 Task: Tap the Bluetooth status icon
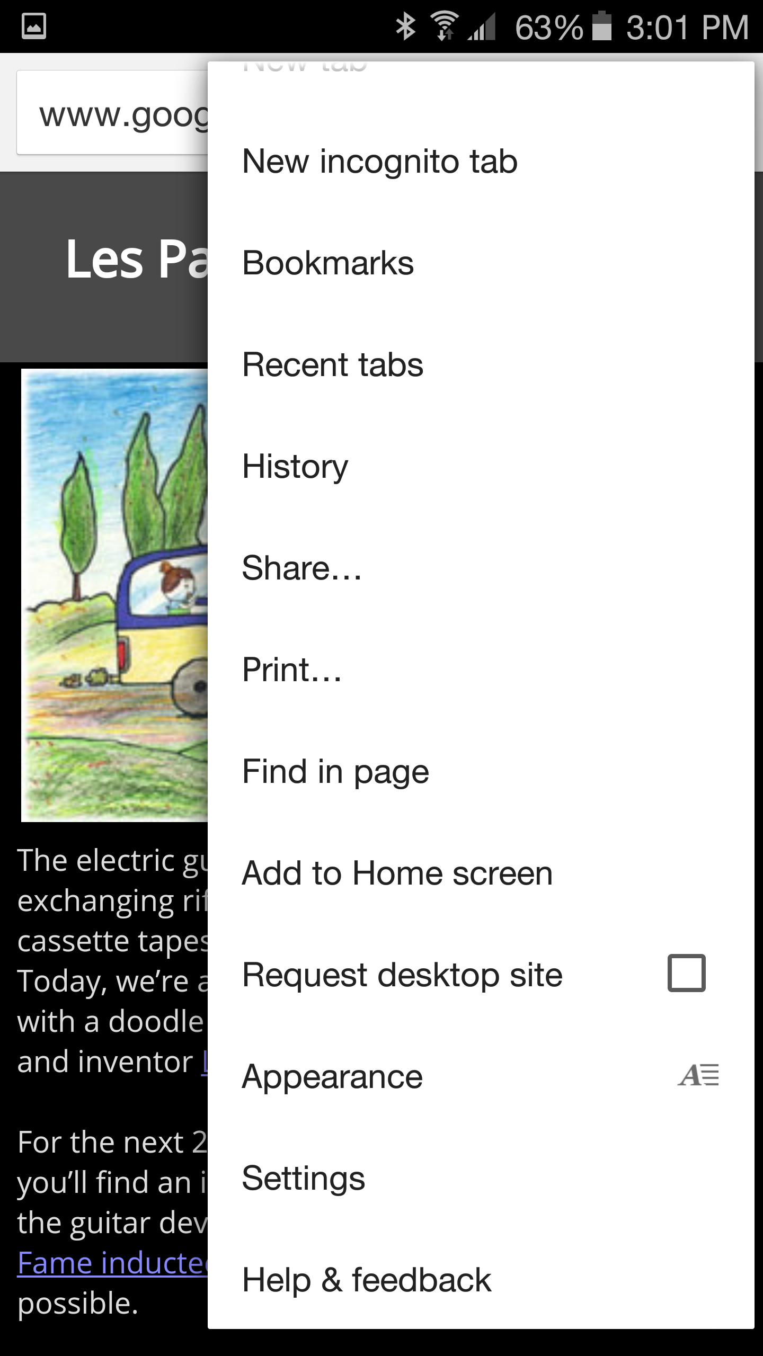[405, 26]
